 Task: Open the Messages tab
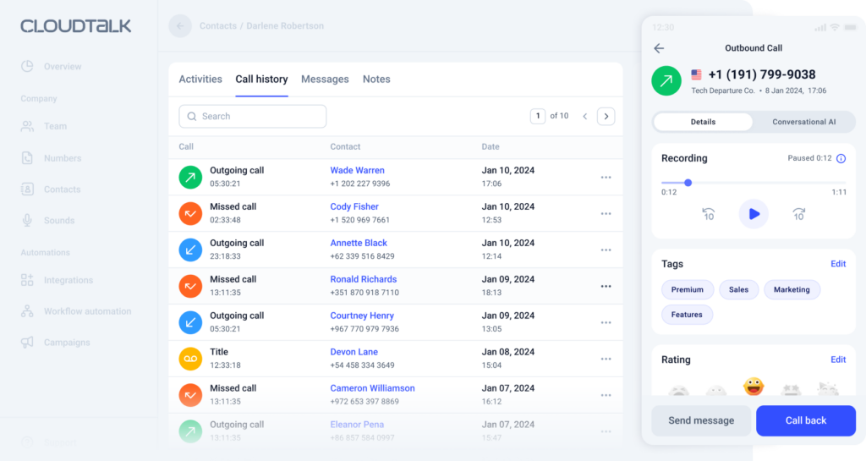tap(325, 80)
